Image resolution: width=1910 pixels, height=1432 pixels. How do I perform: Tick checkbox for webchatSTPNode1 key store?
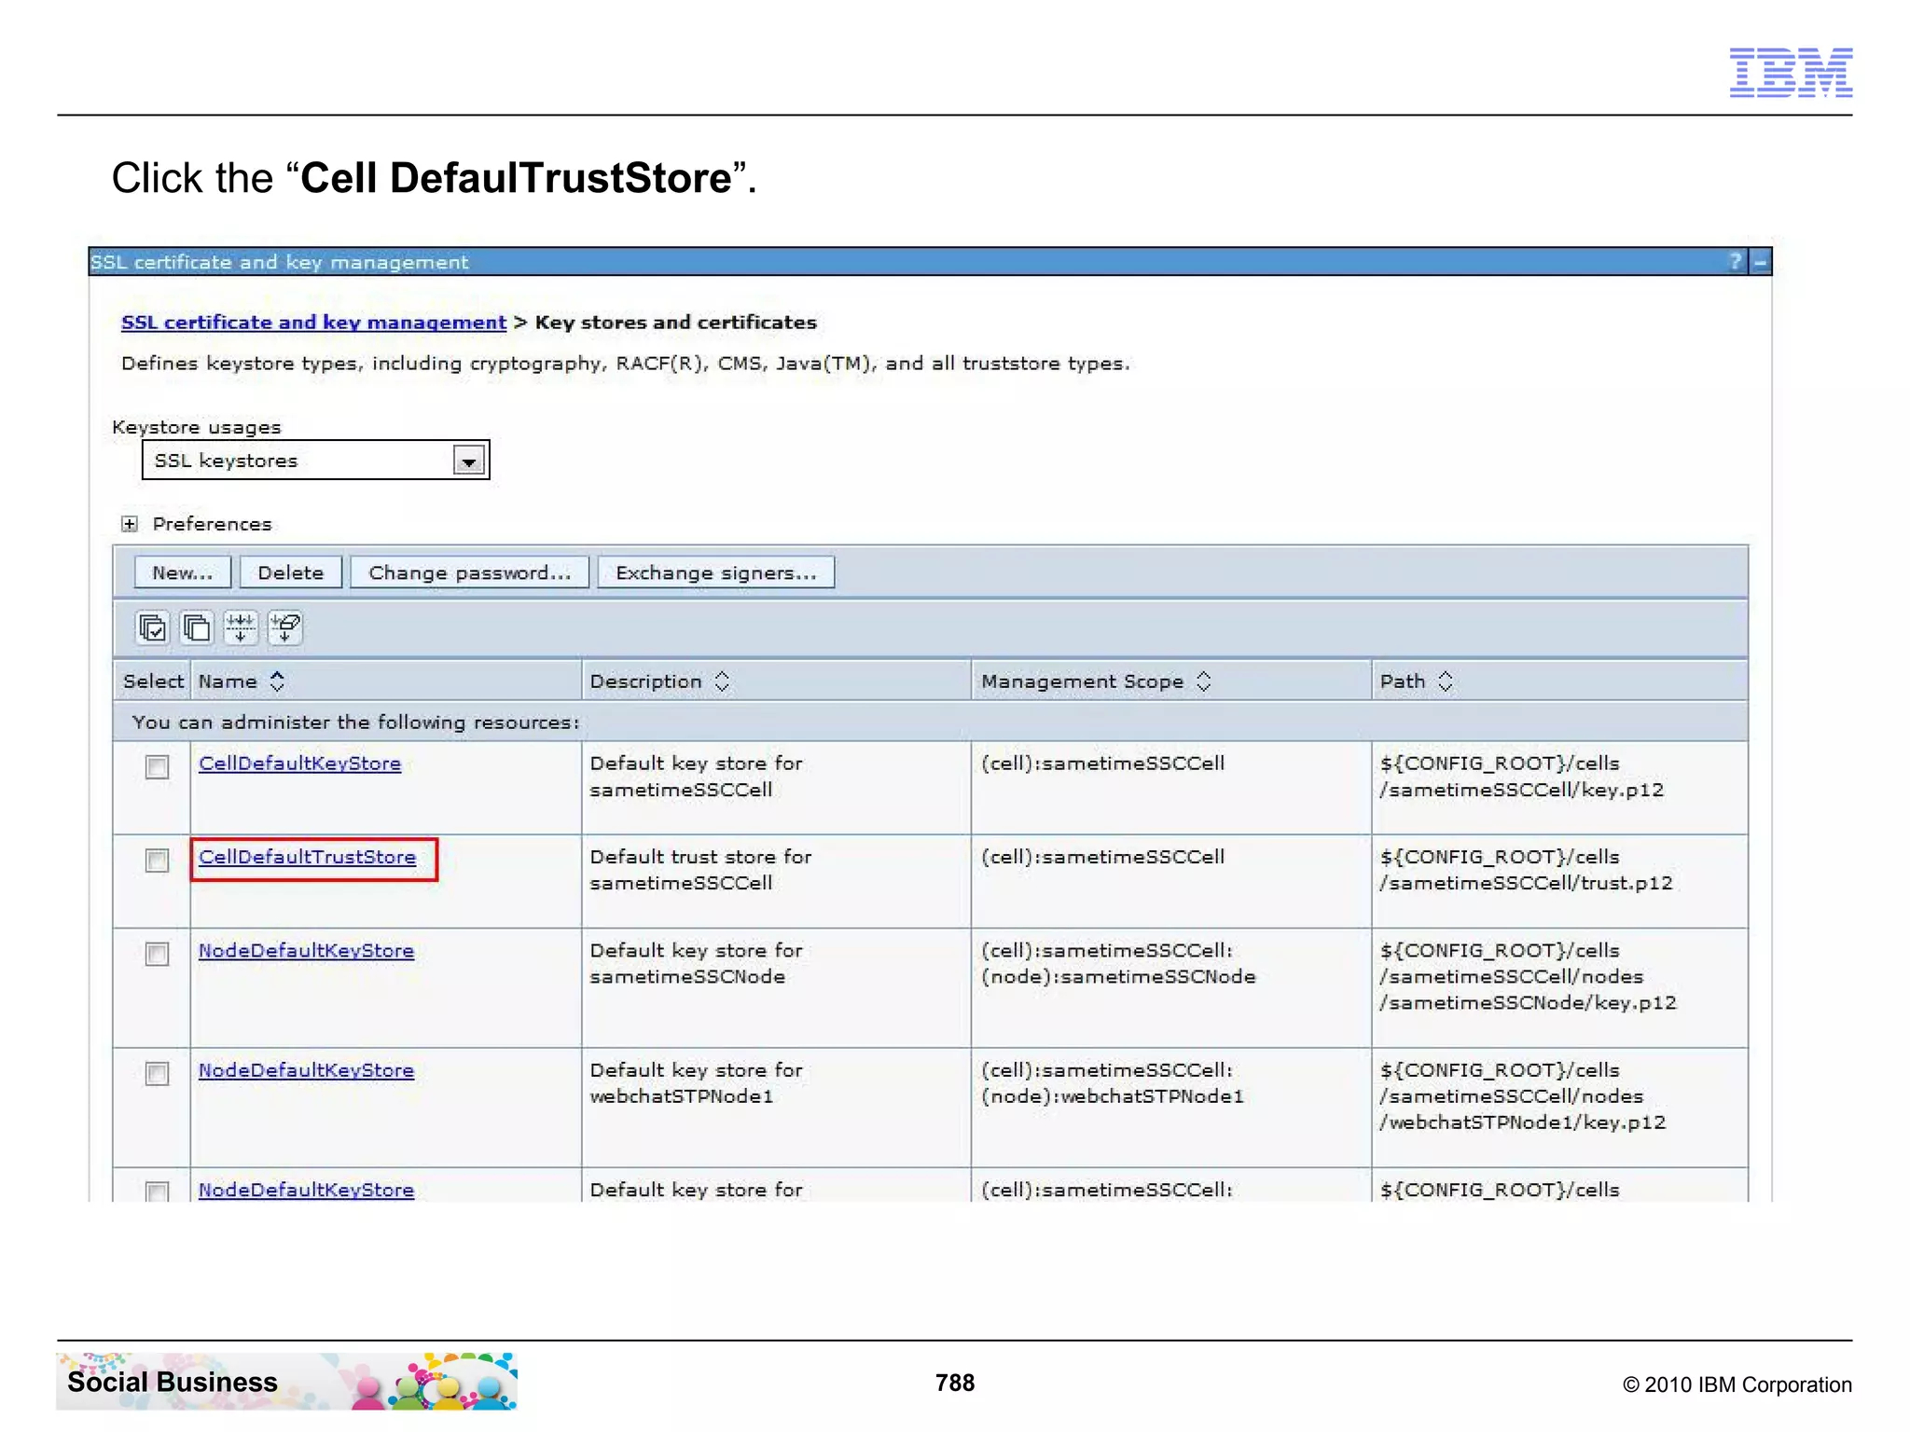point(157,1073)
